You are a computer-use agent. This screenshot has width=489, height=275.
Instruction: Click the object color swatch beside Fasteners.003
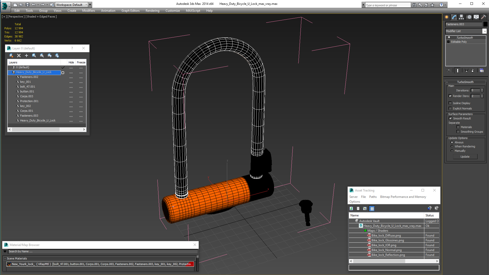(x=485, y=24)
